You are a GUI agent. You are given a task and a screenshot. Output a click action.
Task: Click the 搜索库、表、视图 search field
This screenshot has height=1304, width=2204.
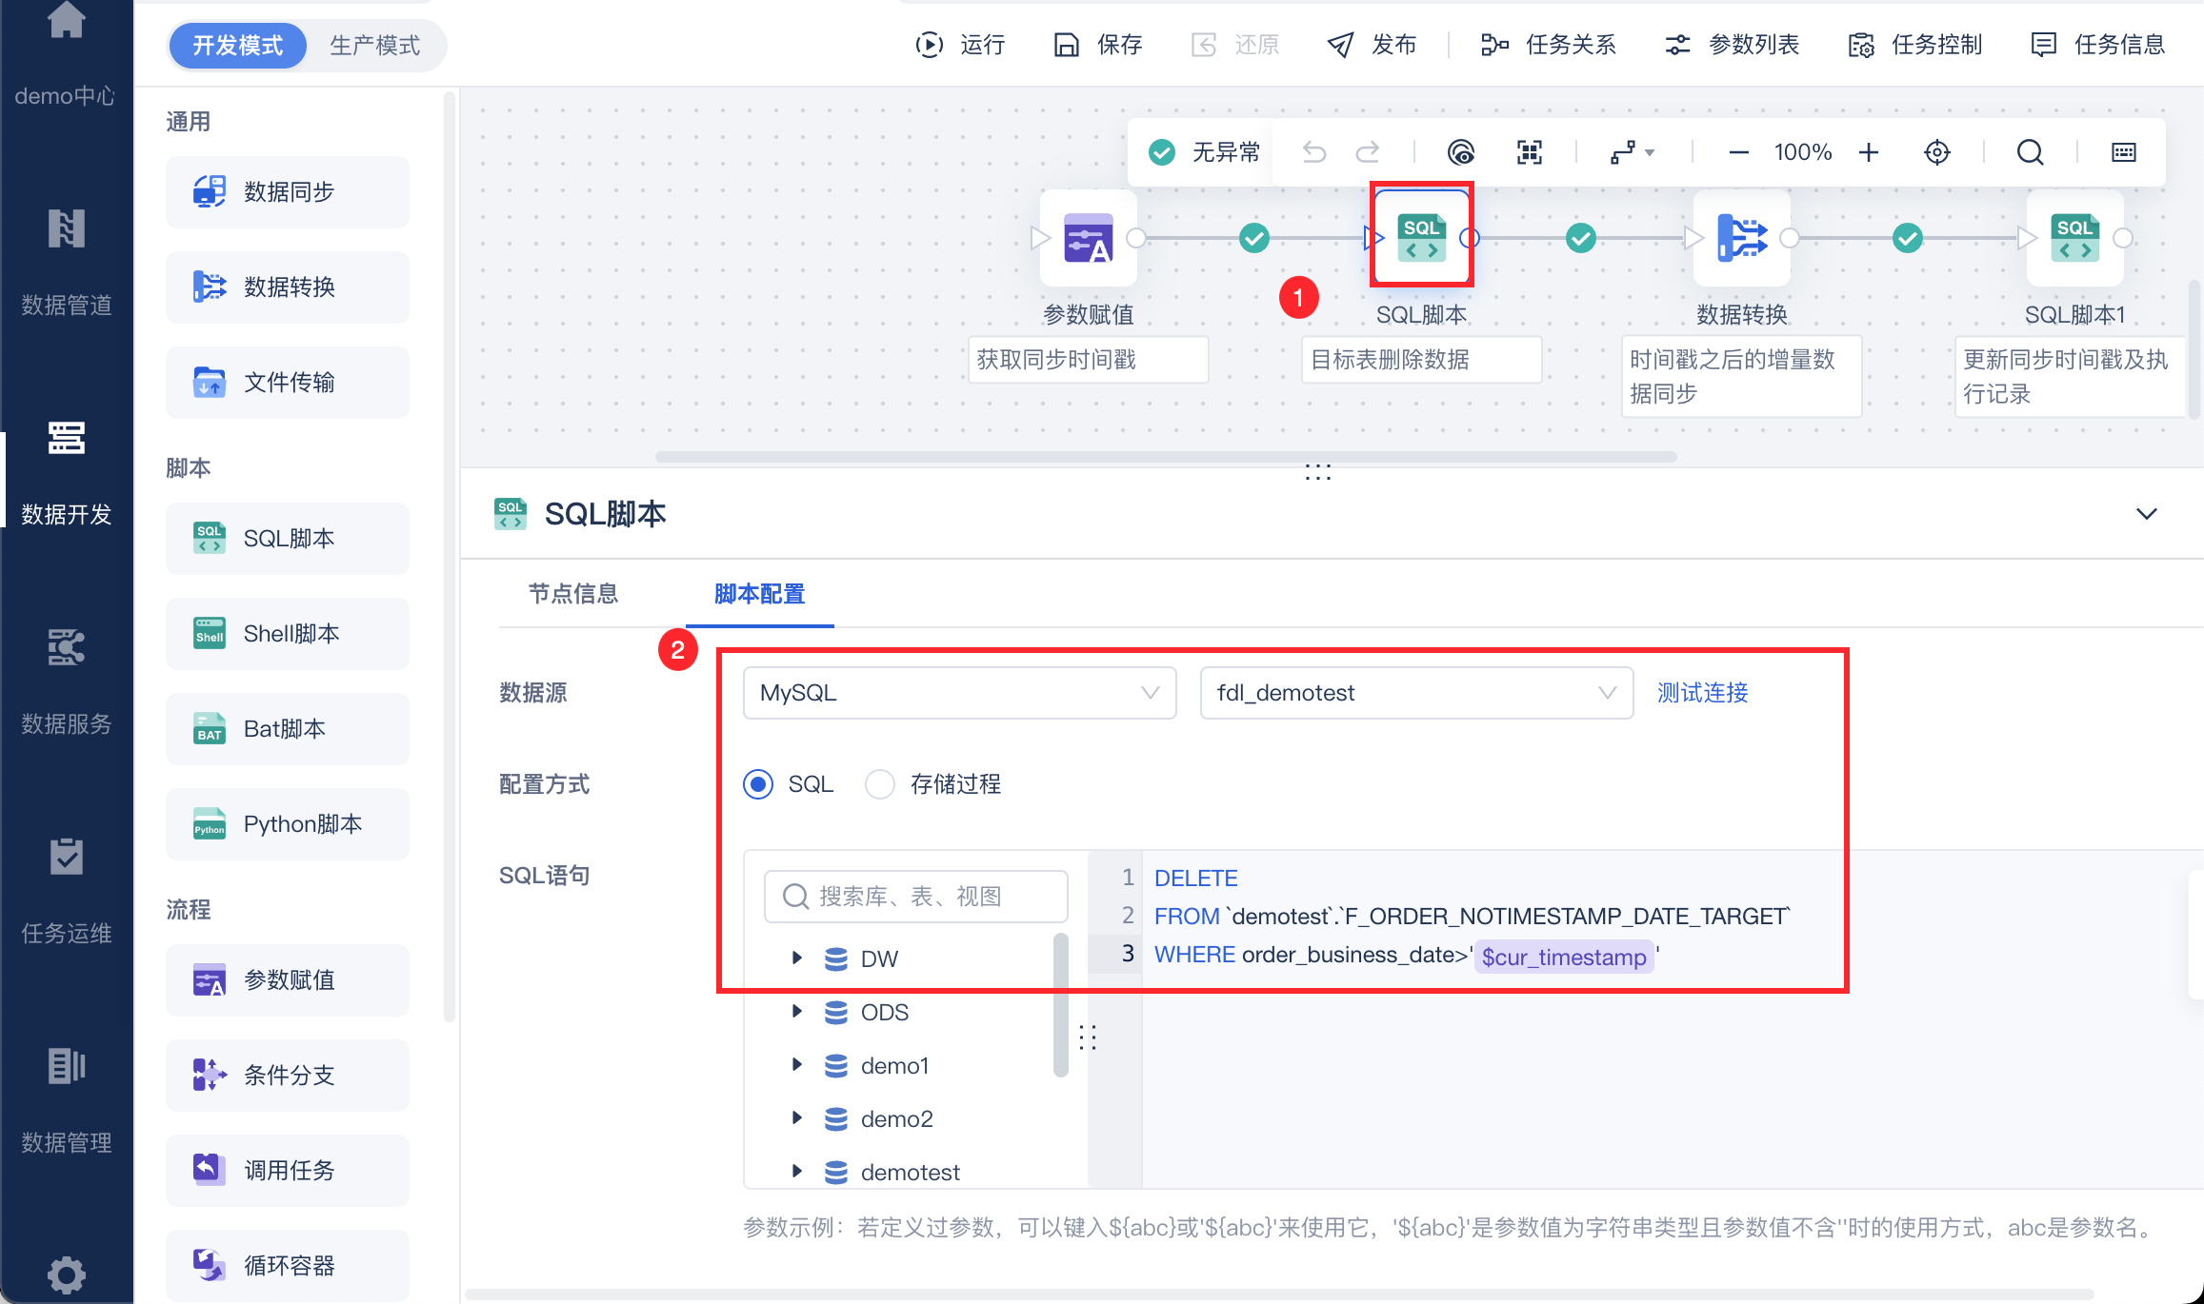(x=914, y=895)
